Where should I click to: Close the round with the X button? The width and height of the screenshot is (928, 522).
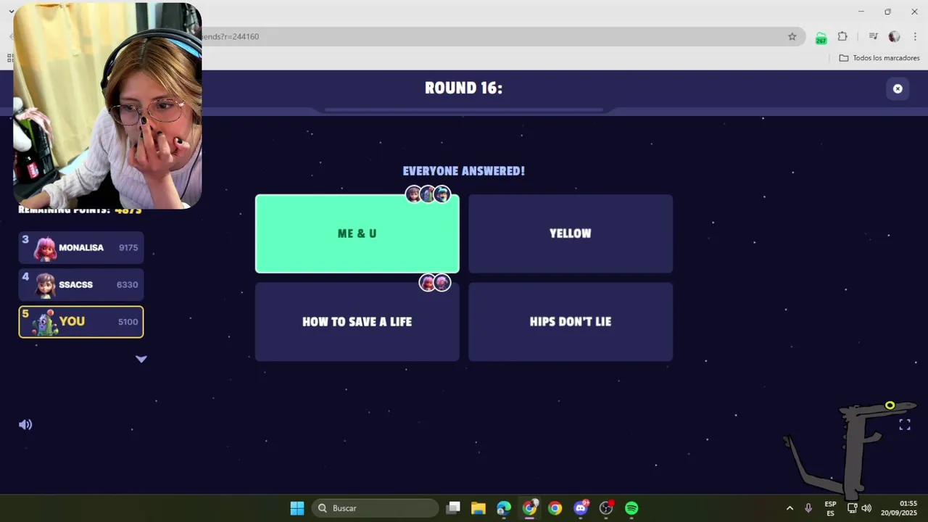click(x=898, y=88)
